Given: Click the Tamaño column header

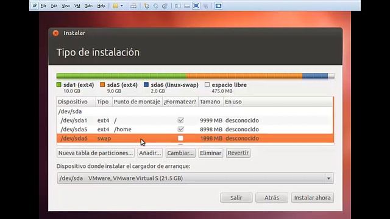Looking at the screenshot, I should point(211,102).
